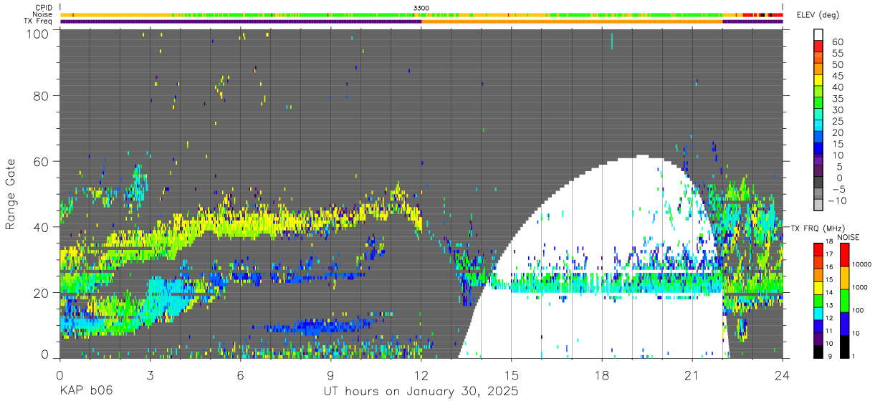The height and width of the screenshot is (406, 880).
Task: Select the yellow 14–15 MHz frequency swatch
Action: point(818,287)
